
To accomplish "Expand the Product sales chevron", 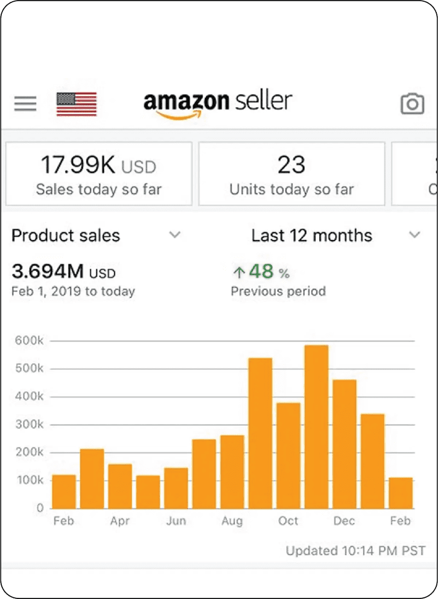I will click(175, 235).
